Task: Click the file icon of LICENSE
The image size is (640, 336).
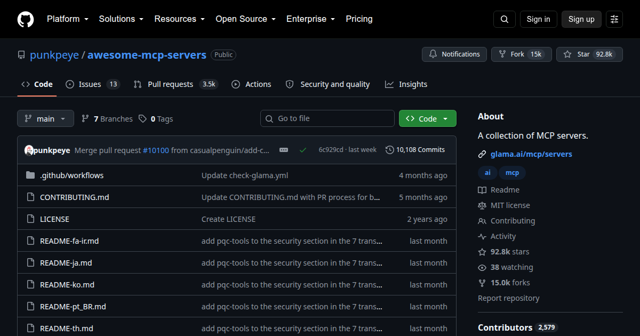Action: [x=30, y=219]
